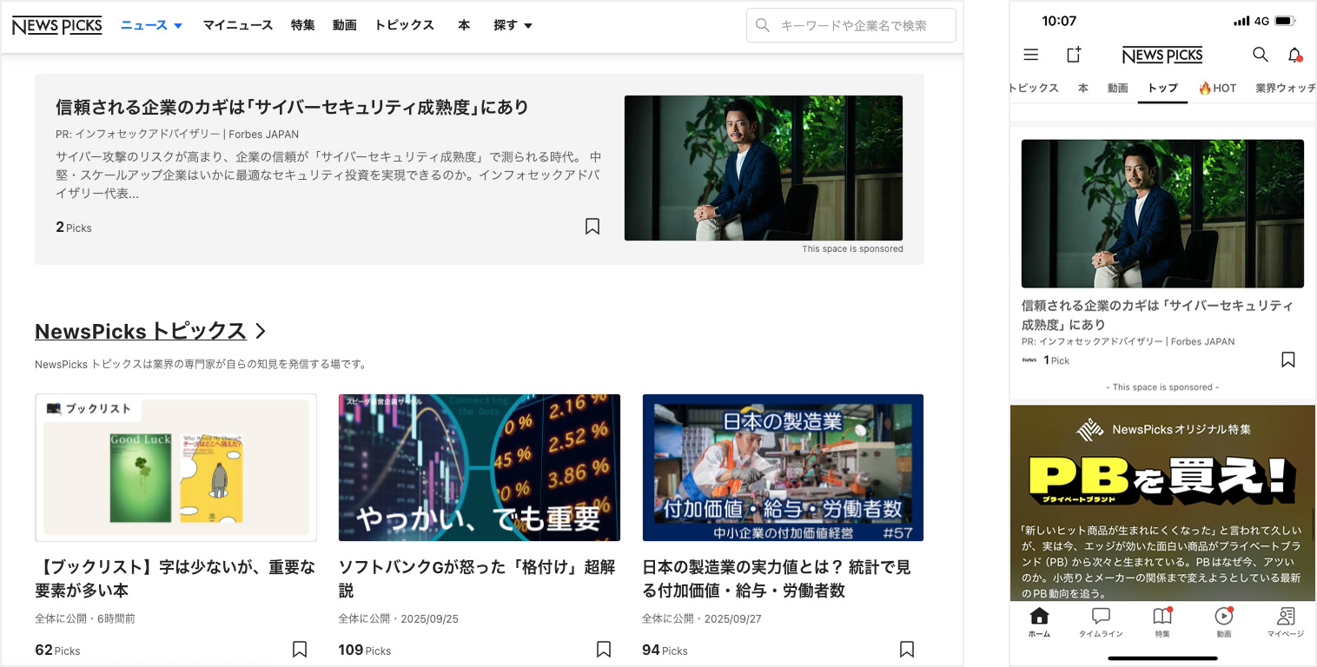Open マイページ in the bottom bar
1317x667 pixels.
[x=1286, y=622]
